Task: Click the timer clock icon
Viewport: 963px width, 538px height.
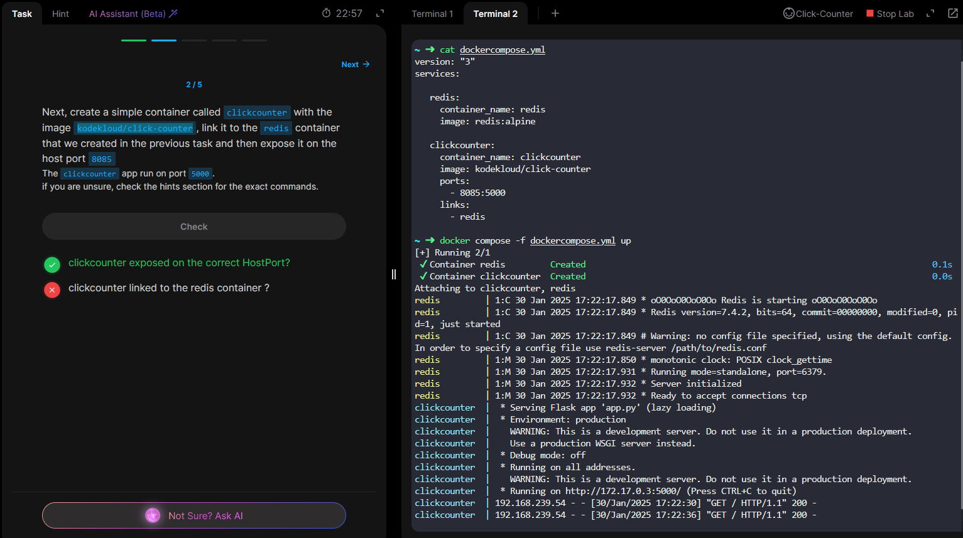Action: pyautogui.click(x=326, y=13)
